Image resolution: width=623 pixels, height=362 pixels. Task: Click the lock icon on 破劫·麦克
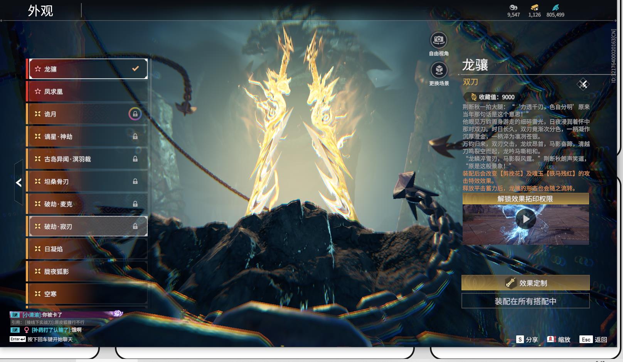pyautogui.click(x=135, y=204)
